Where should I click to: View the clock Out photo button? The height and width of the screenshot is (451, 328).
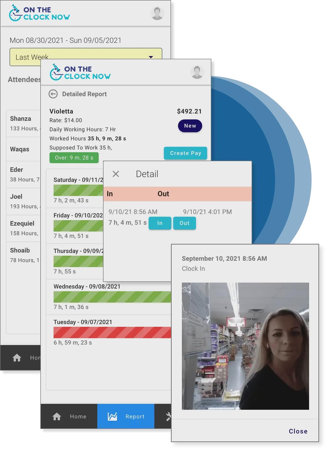(184, 223)
